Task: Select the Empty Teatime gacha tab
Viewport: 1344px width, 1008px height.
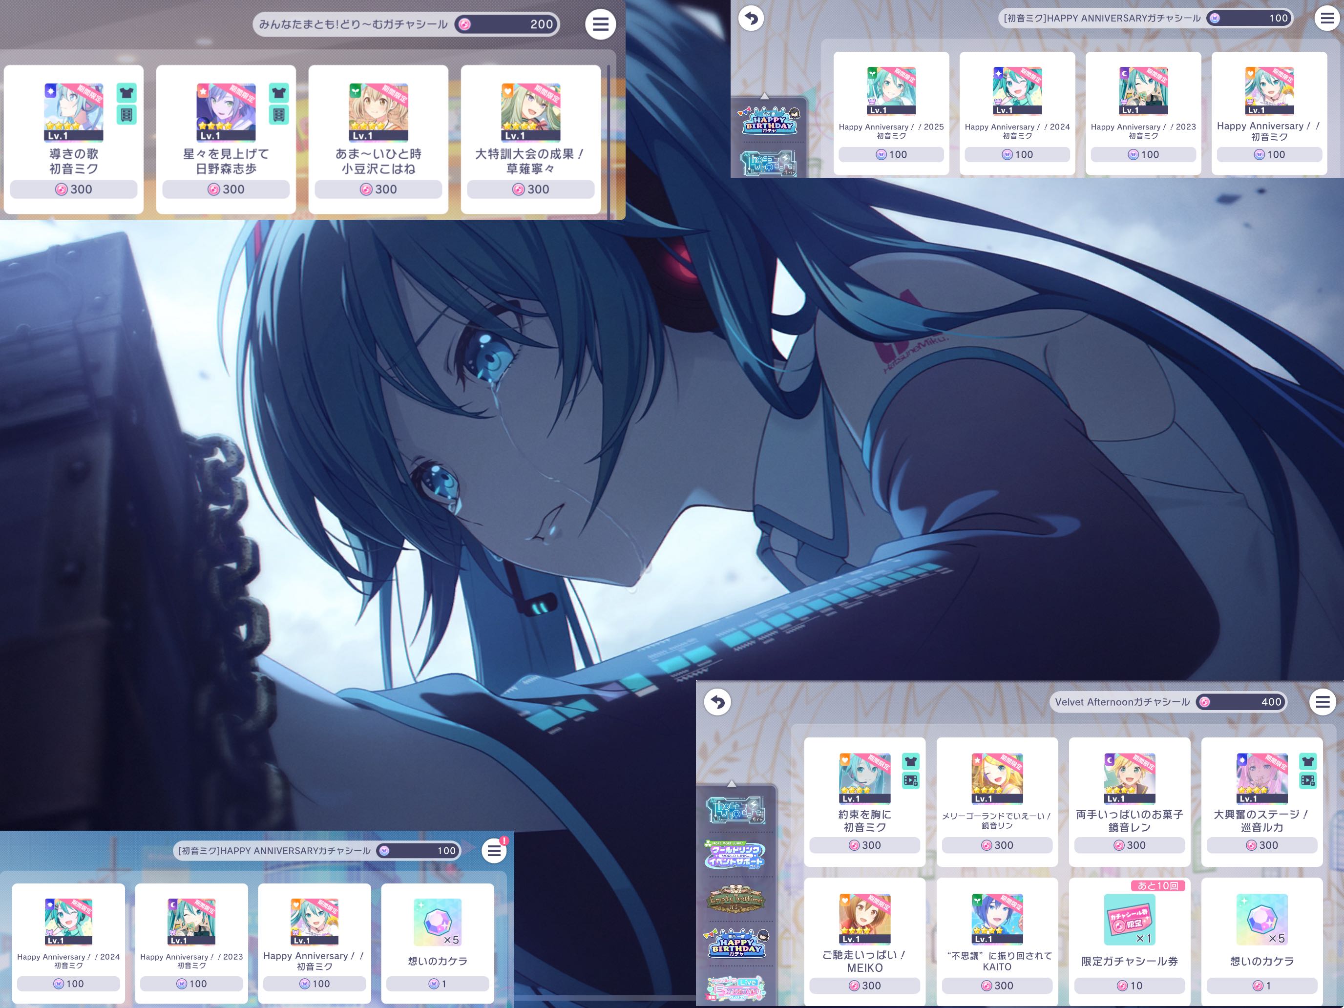Action: [737, 899]
